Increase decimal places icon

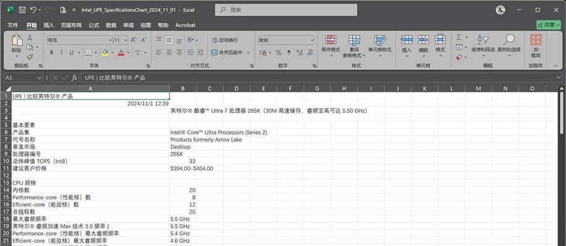[299, 53]
